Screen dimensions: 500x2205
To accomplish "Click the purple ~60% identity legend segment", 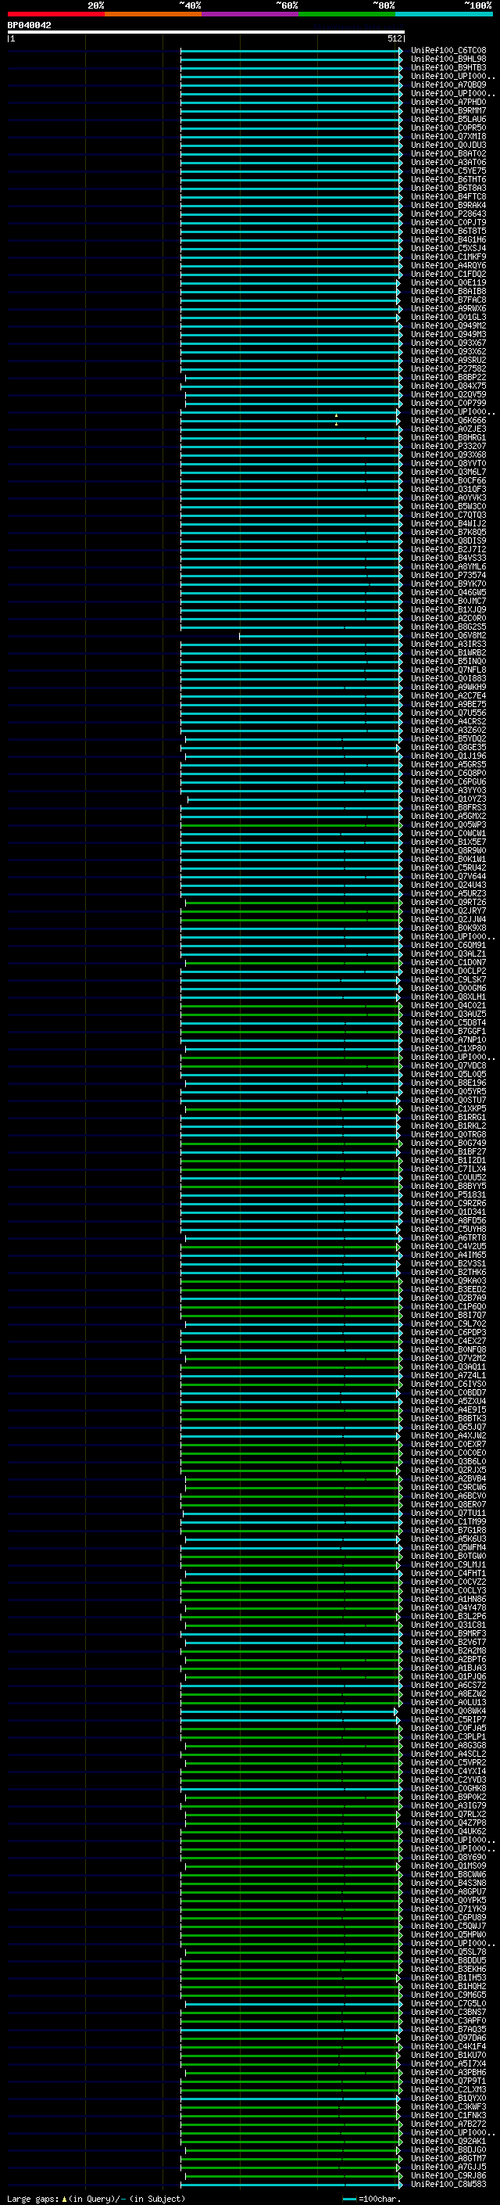I will [x=249, y=14].
